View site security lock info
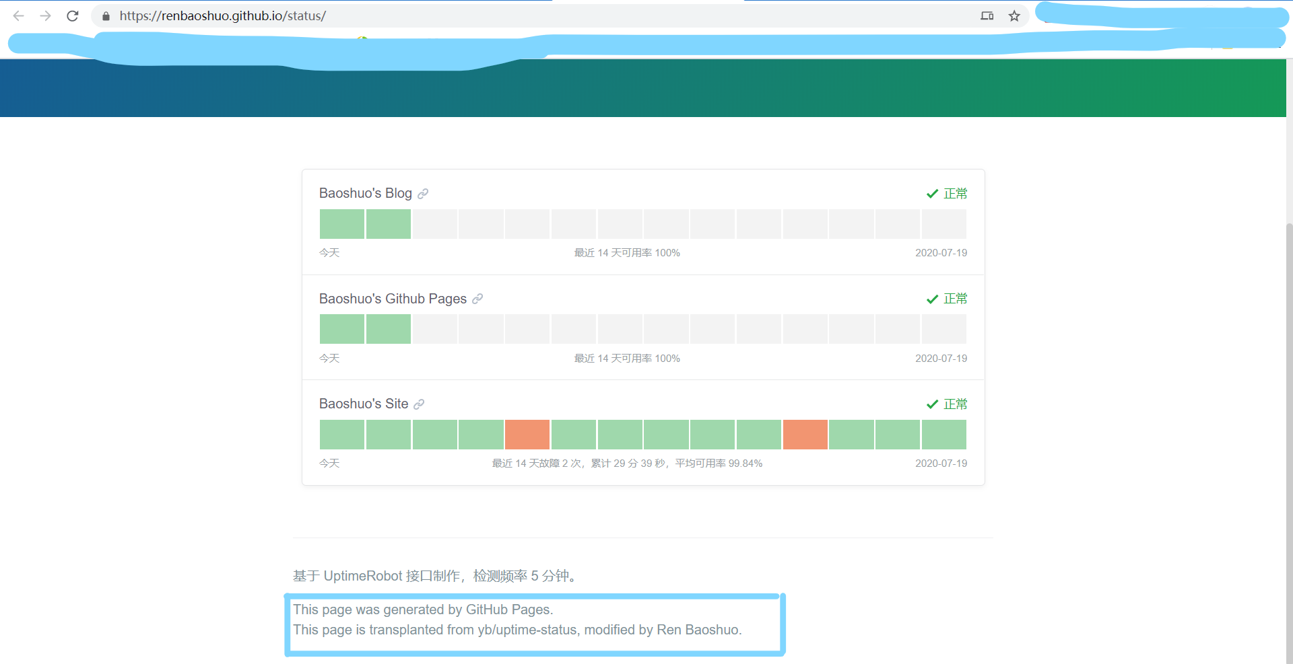Viewport: 1293px width, 664px height. click(x=106, y=15)
